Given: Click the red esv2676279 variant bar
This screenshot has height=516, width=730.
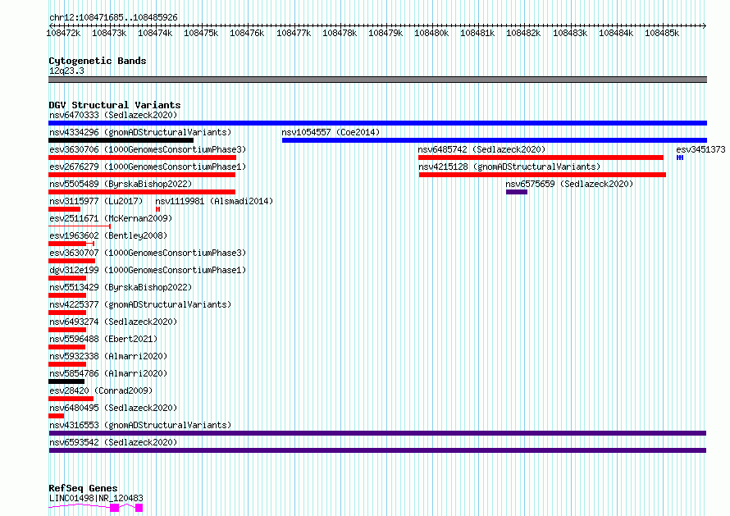Looking at the screenshot, I should coord(142,175).
